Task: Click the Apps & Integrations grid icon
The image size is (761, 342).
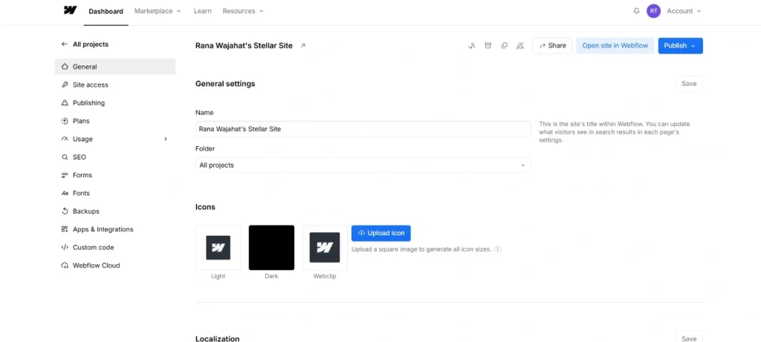Action: click(65, 229)
